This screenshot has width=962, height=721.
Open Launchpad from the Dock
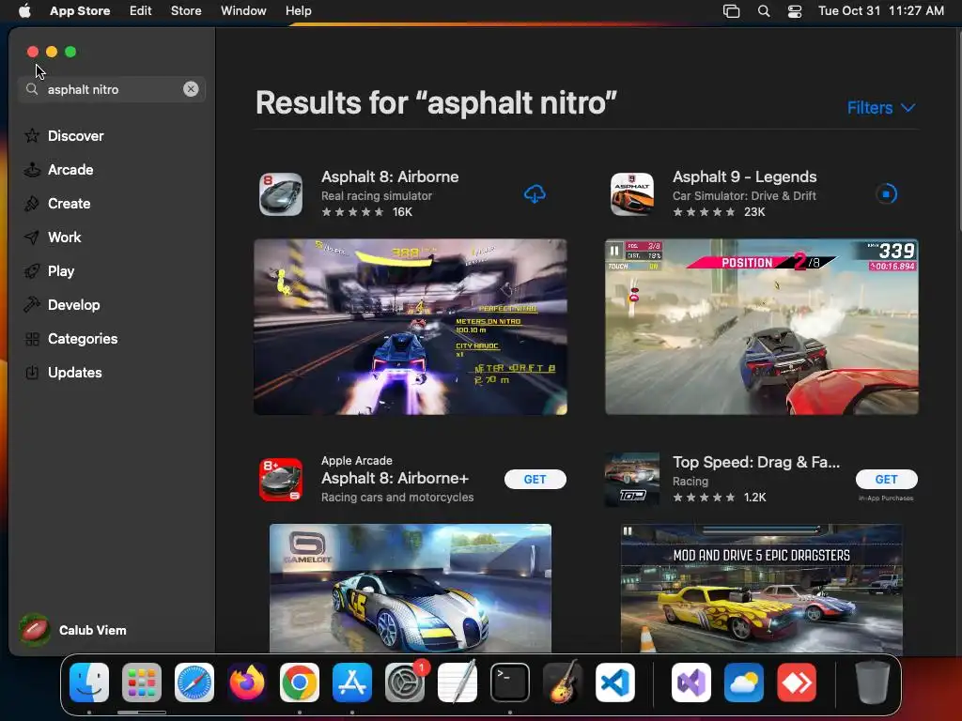[x=142, y=683]
